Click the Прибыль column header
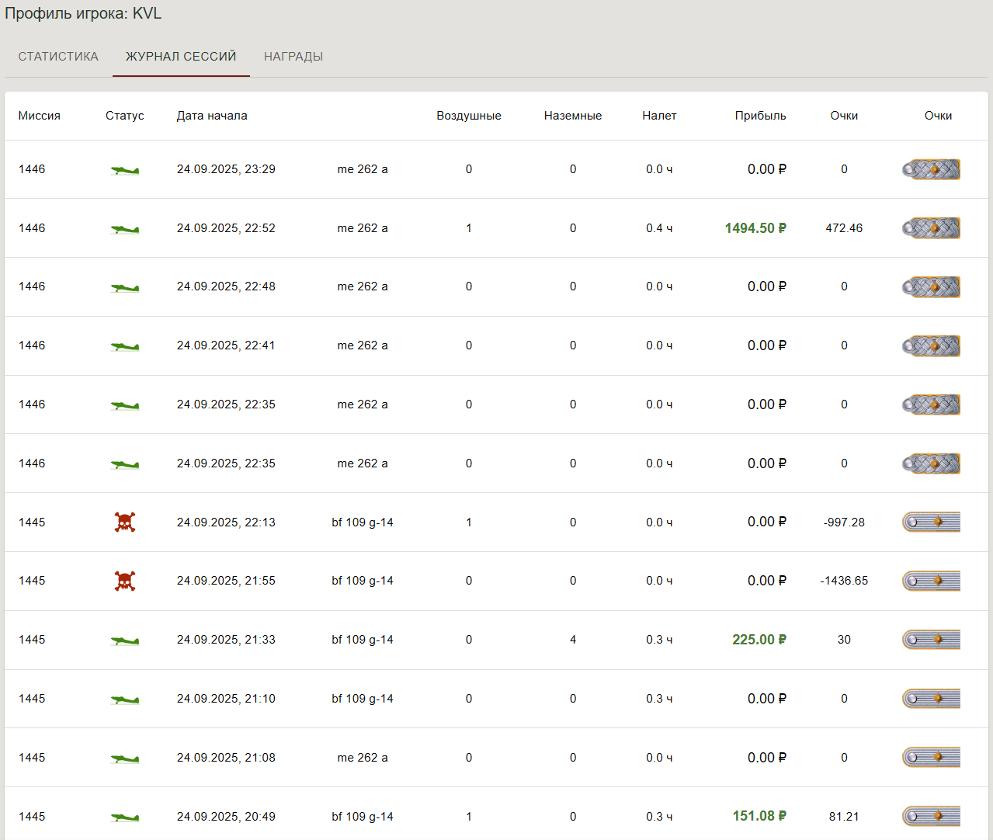 click(761, 116)
